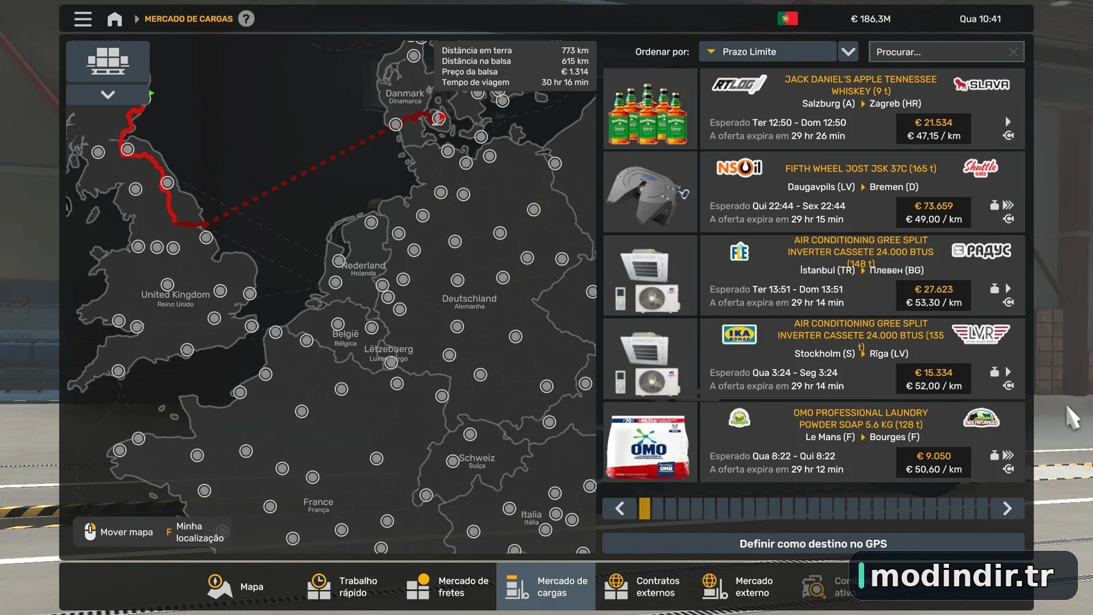Click the highlighted first page marker
The height and width of the screenshot is (615, 1093).
coord(644,508)
